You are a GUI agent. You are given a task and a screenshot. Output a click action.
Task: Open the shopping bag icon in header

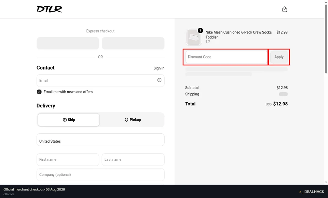pyautogui.click(x=285, y=9)
